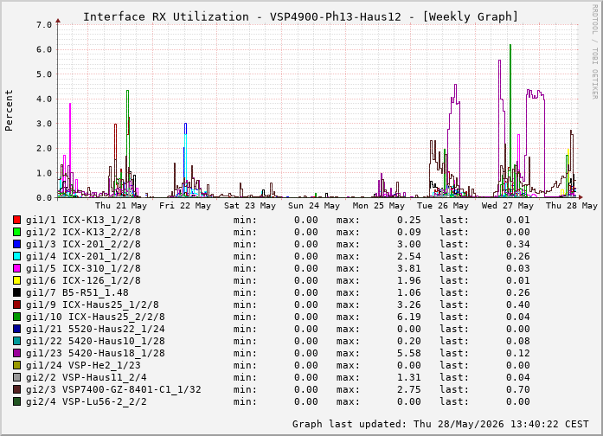603x436 pixels.
Task: Click the green swatch for gi1/2 ICX-K13_2/2/8
Action: (16, 232)
